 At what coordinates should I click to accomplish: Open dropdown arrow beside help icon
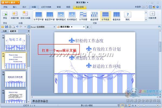(x=160, y=7)
